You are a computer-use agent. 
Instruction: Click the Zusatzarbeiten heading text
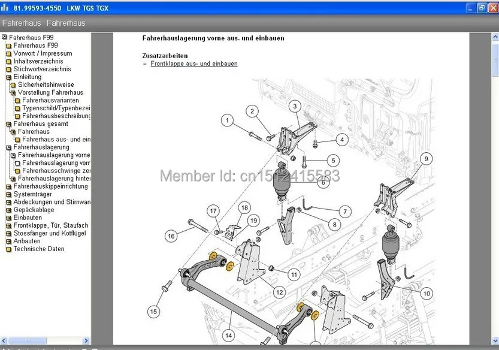point(165,56)
